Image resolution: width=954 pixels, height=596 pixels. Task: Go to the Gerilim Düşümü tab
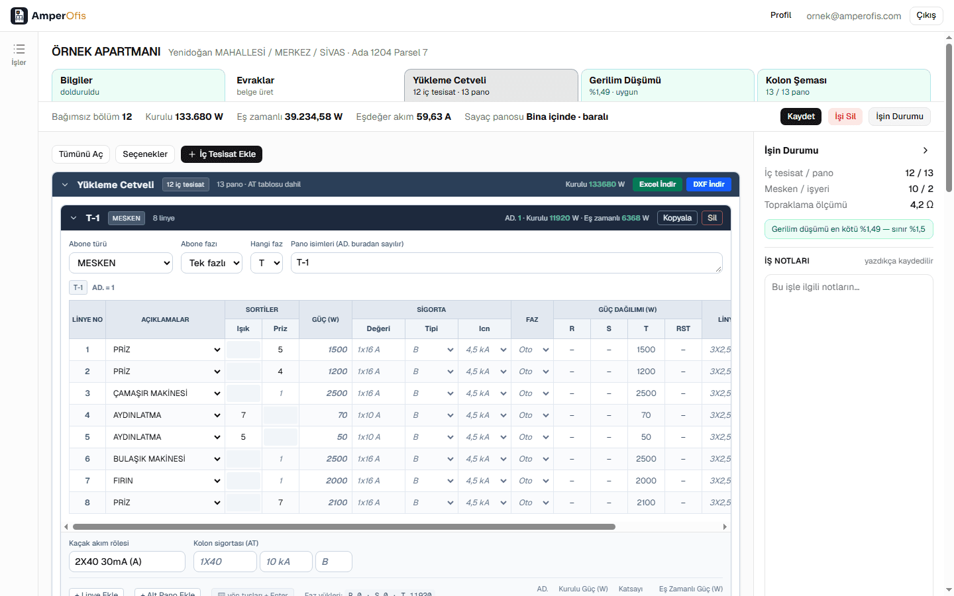(667, 85)
